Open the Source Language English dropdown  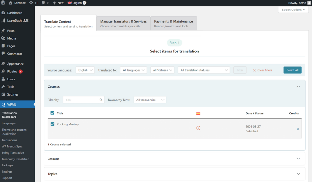pyautogui.click(x=85, y=70)
